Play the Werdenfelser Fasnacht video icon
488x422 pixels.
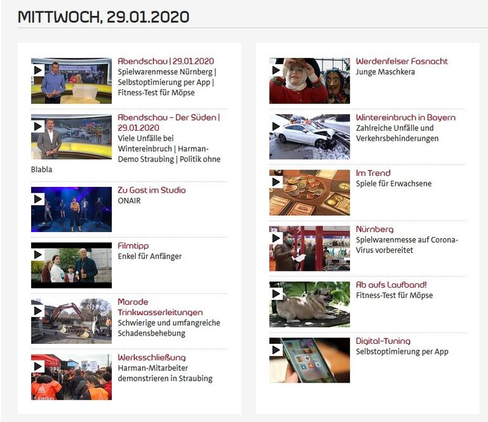276,71
